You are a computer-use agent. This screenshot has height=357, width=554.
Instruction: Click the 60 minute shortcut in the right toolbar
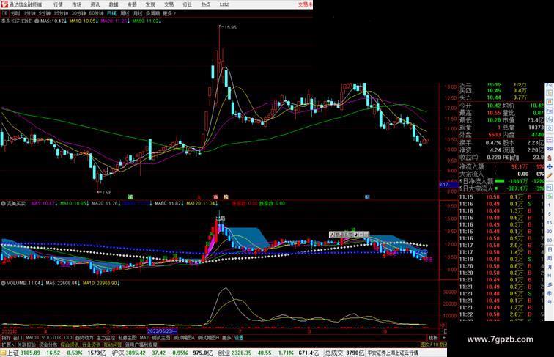pos(550,240)
